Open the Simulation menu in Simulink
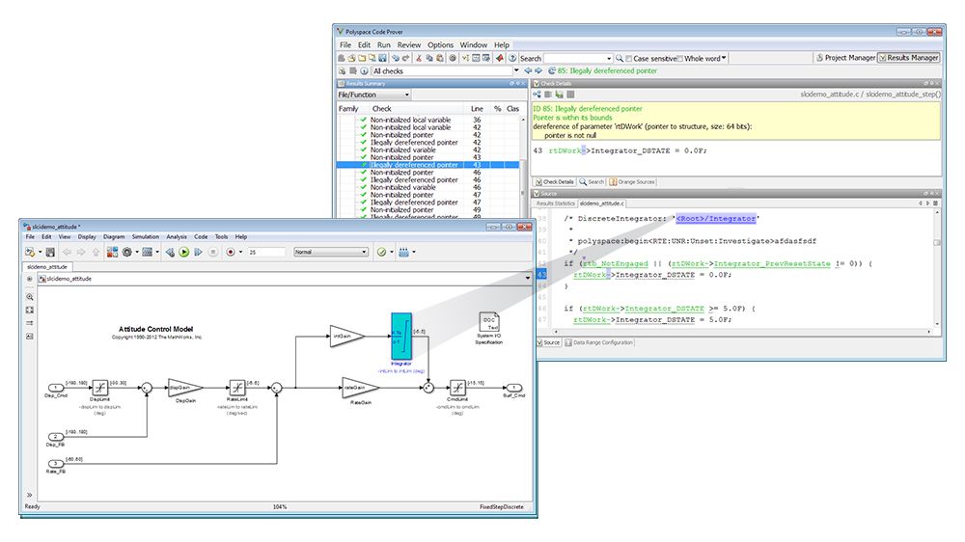 tap(145, 236)
